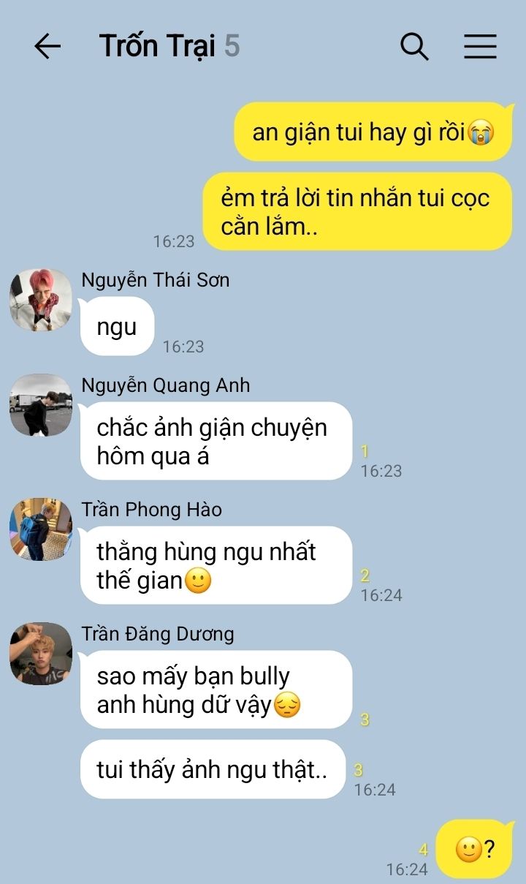Image resolution: width=526 pixels, height=884 pixels.
Task: Tap the "chắc ảnh giận chuyện hôm qua á" message
Action: (x=216, y=442)
